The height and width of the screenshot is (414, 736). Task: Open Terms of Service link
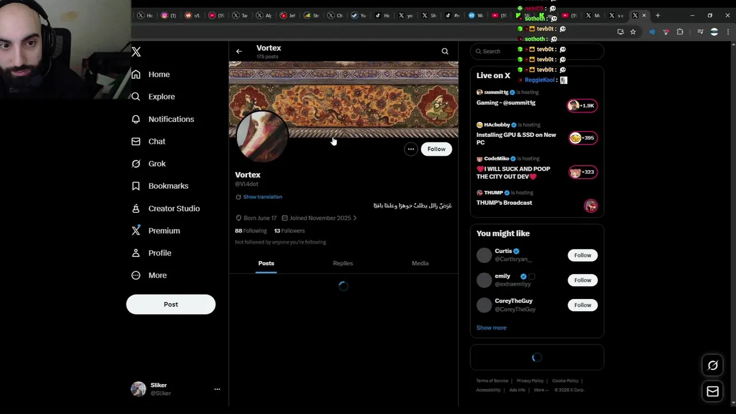click(492, 381)
